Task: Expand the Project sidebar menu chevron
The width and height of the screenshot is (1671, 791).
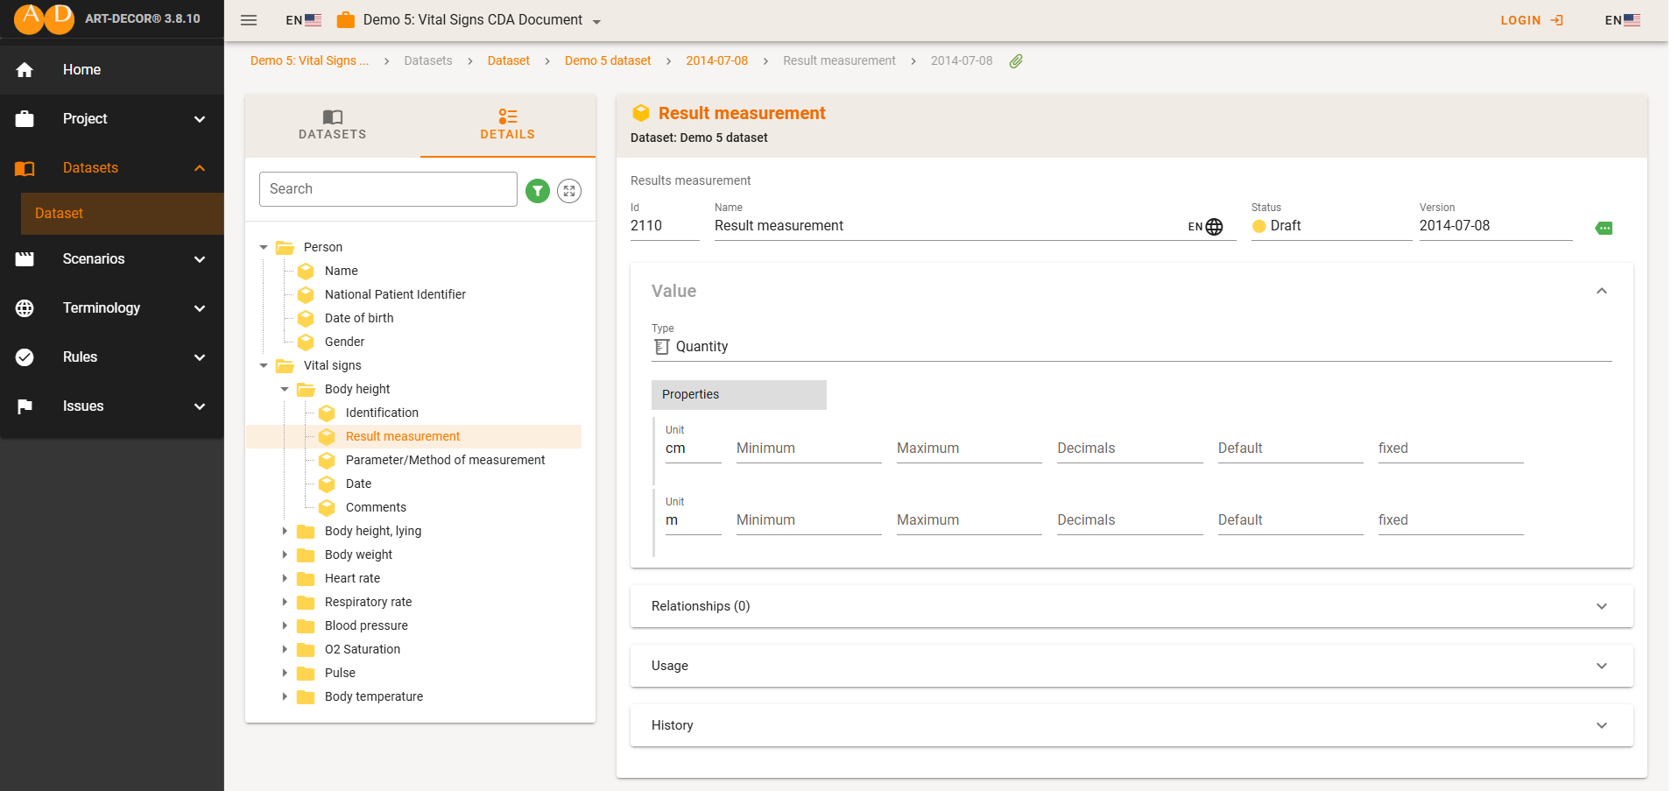Action: 200,118
